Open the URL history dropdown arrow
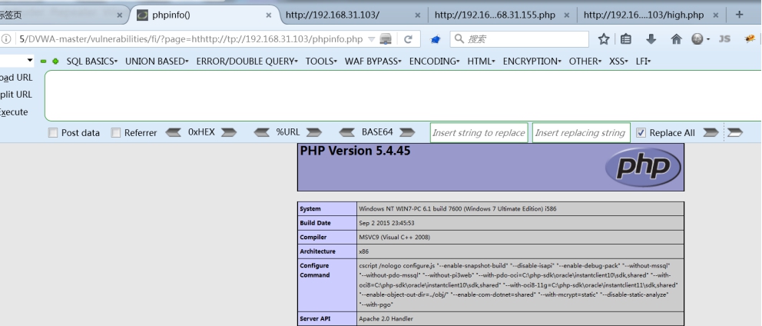The height and width of the screenshot is (326, 762). pos(371,39)
